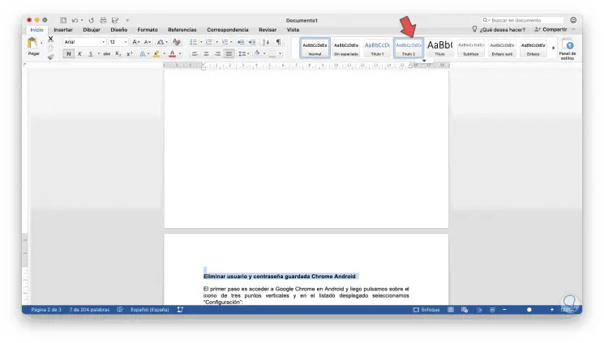Open borders dropdown arrow

[280, 54]
